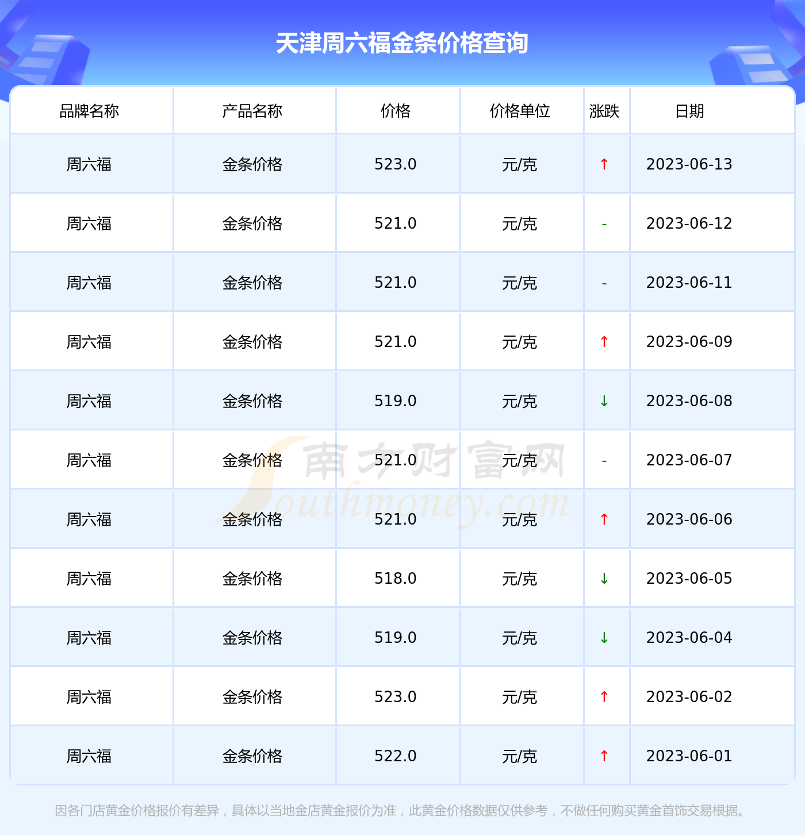805x836 pixels.
Task: Click the date 2023-06-05
Action: coord(689,579)
